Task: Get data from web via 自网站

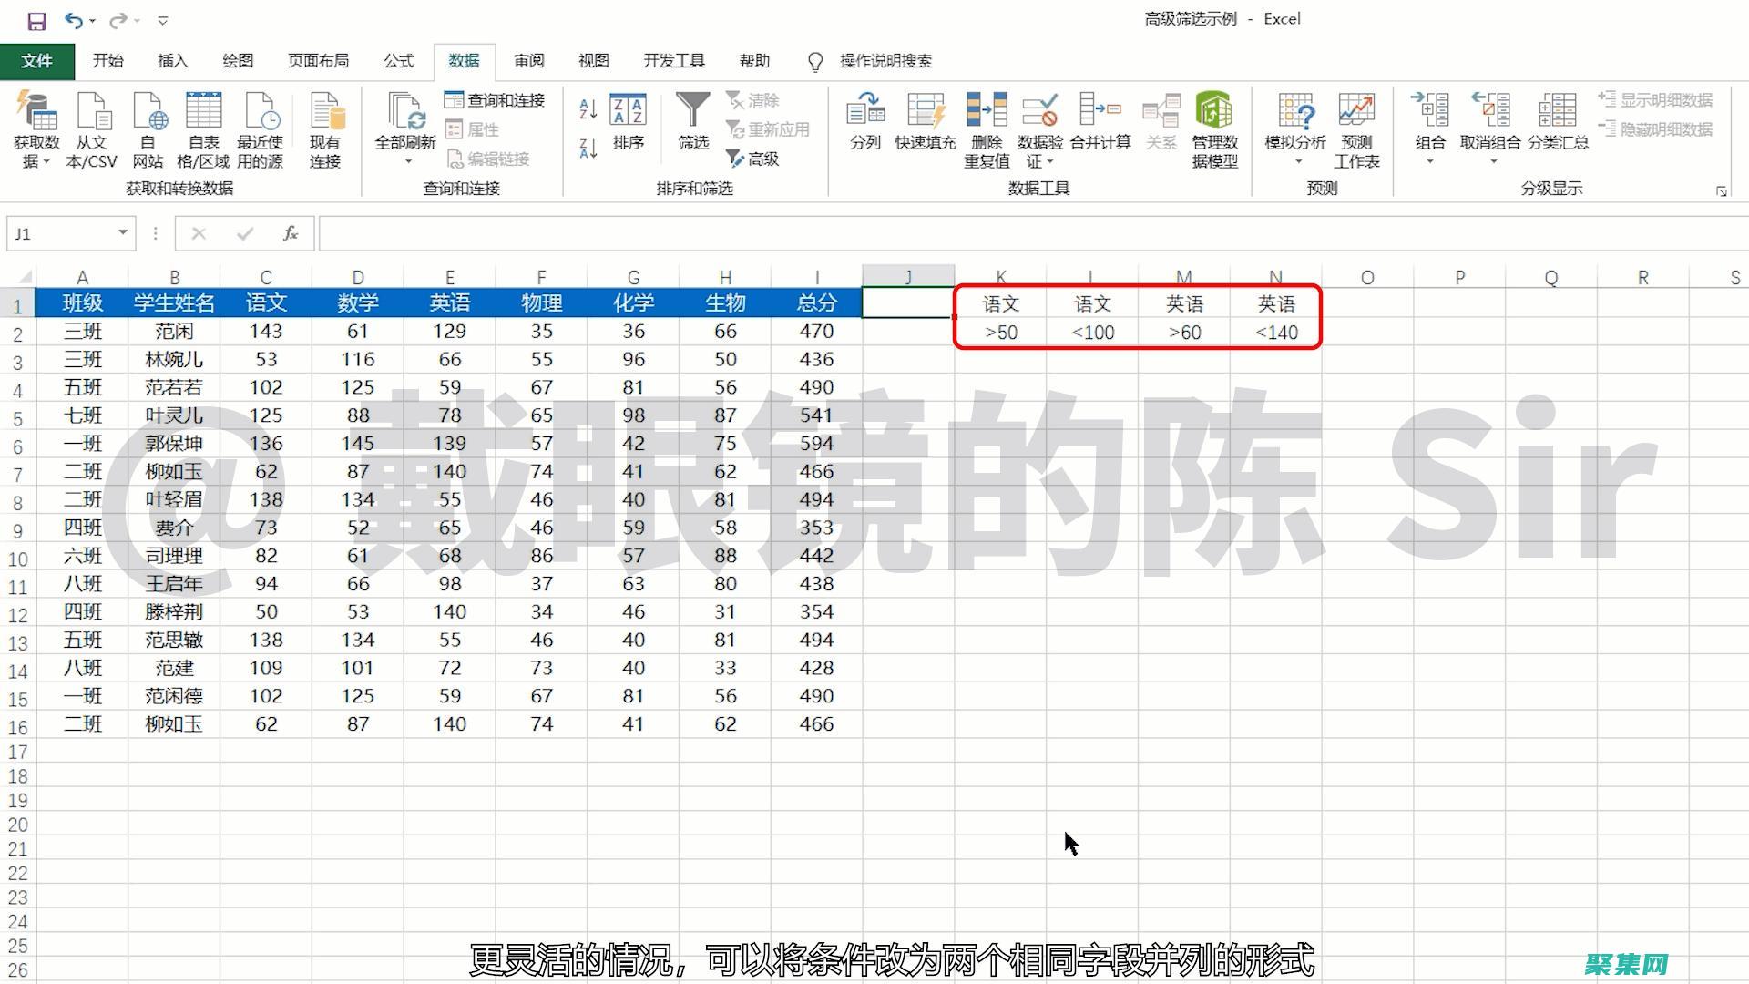Action: tap(149, 128)
